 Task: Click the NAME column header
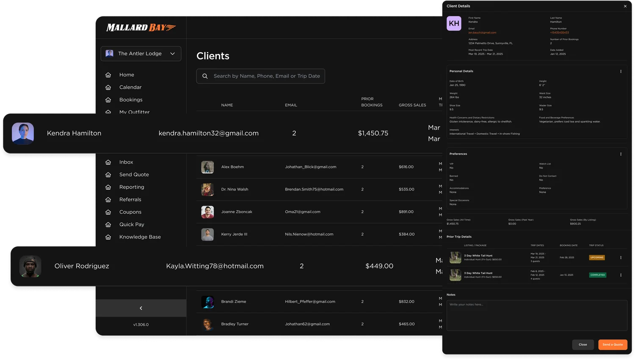[227, 105]
